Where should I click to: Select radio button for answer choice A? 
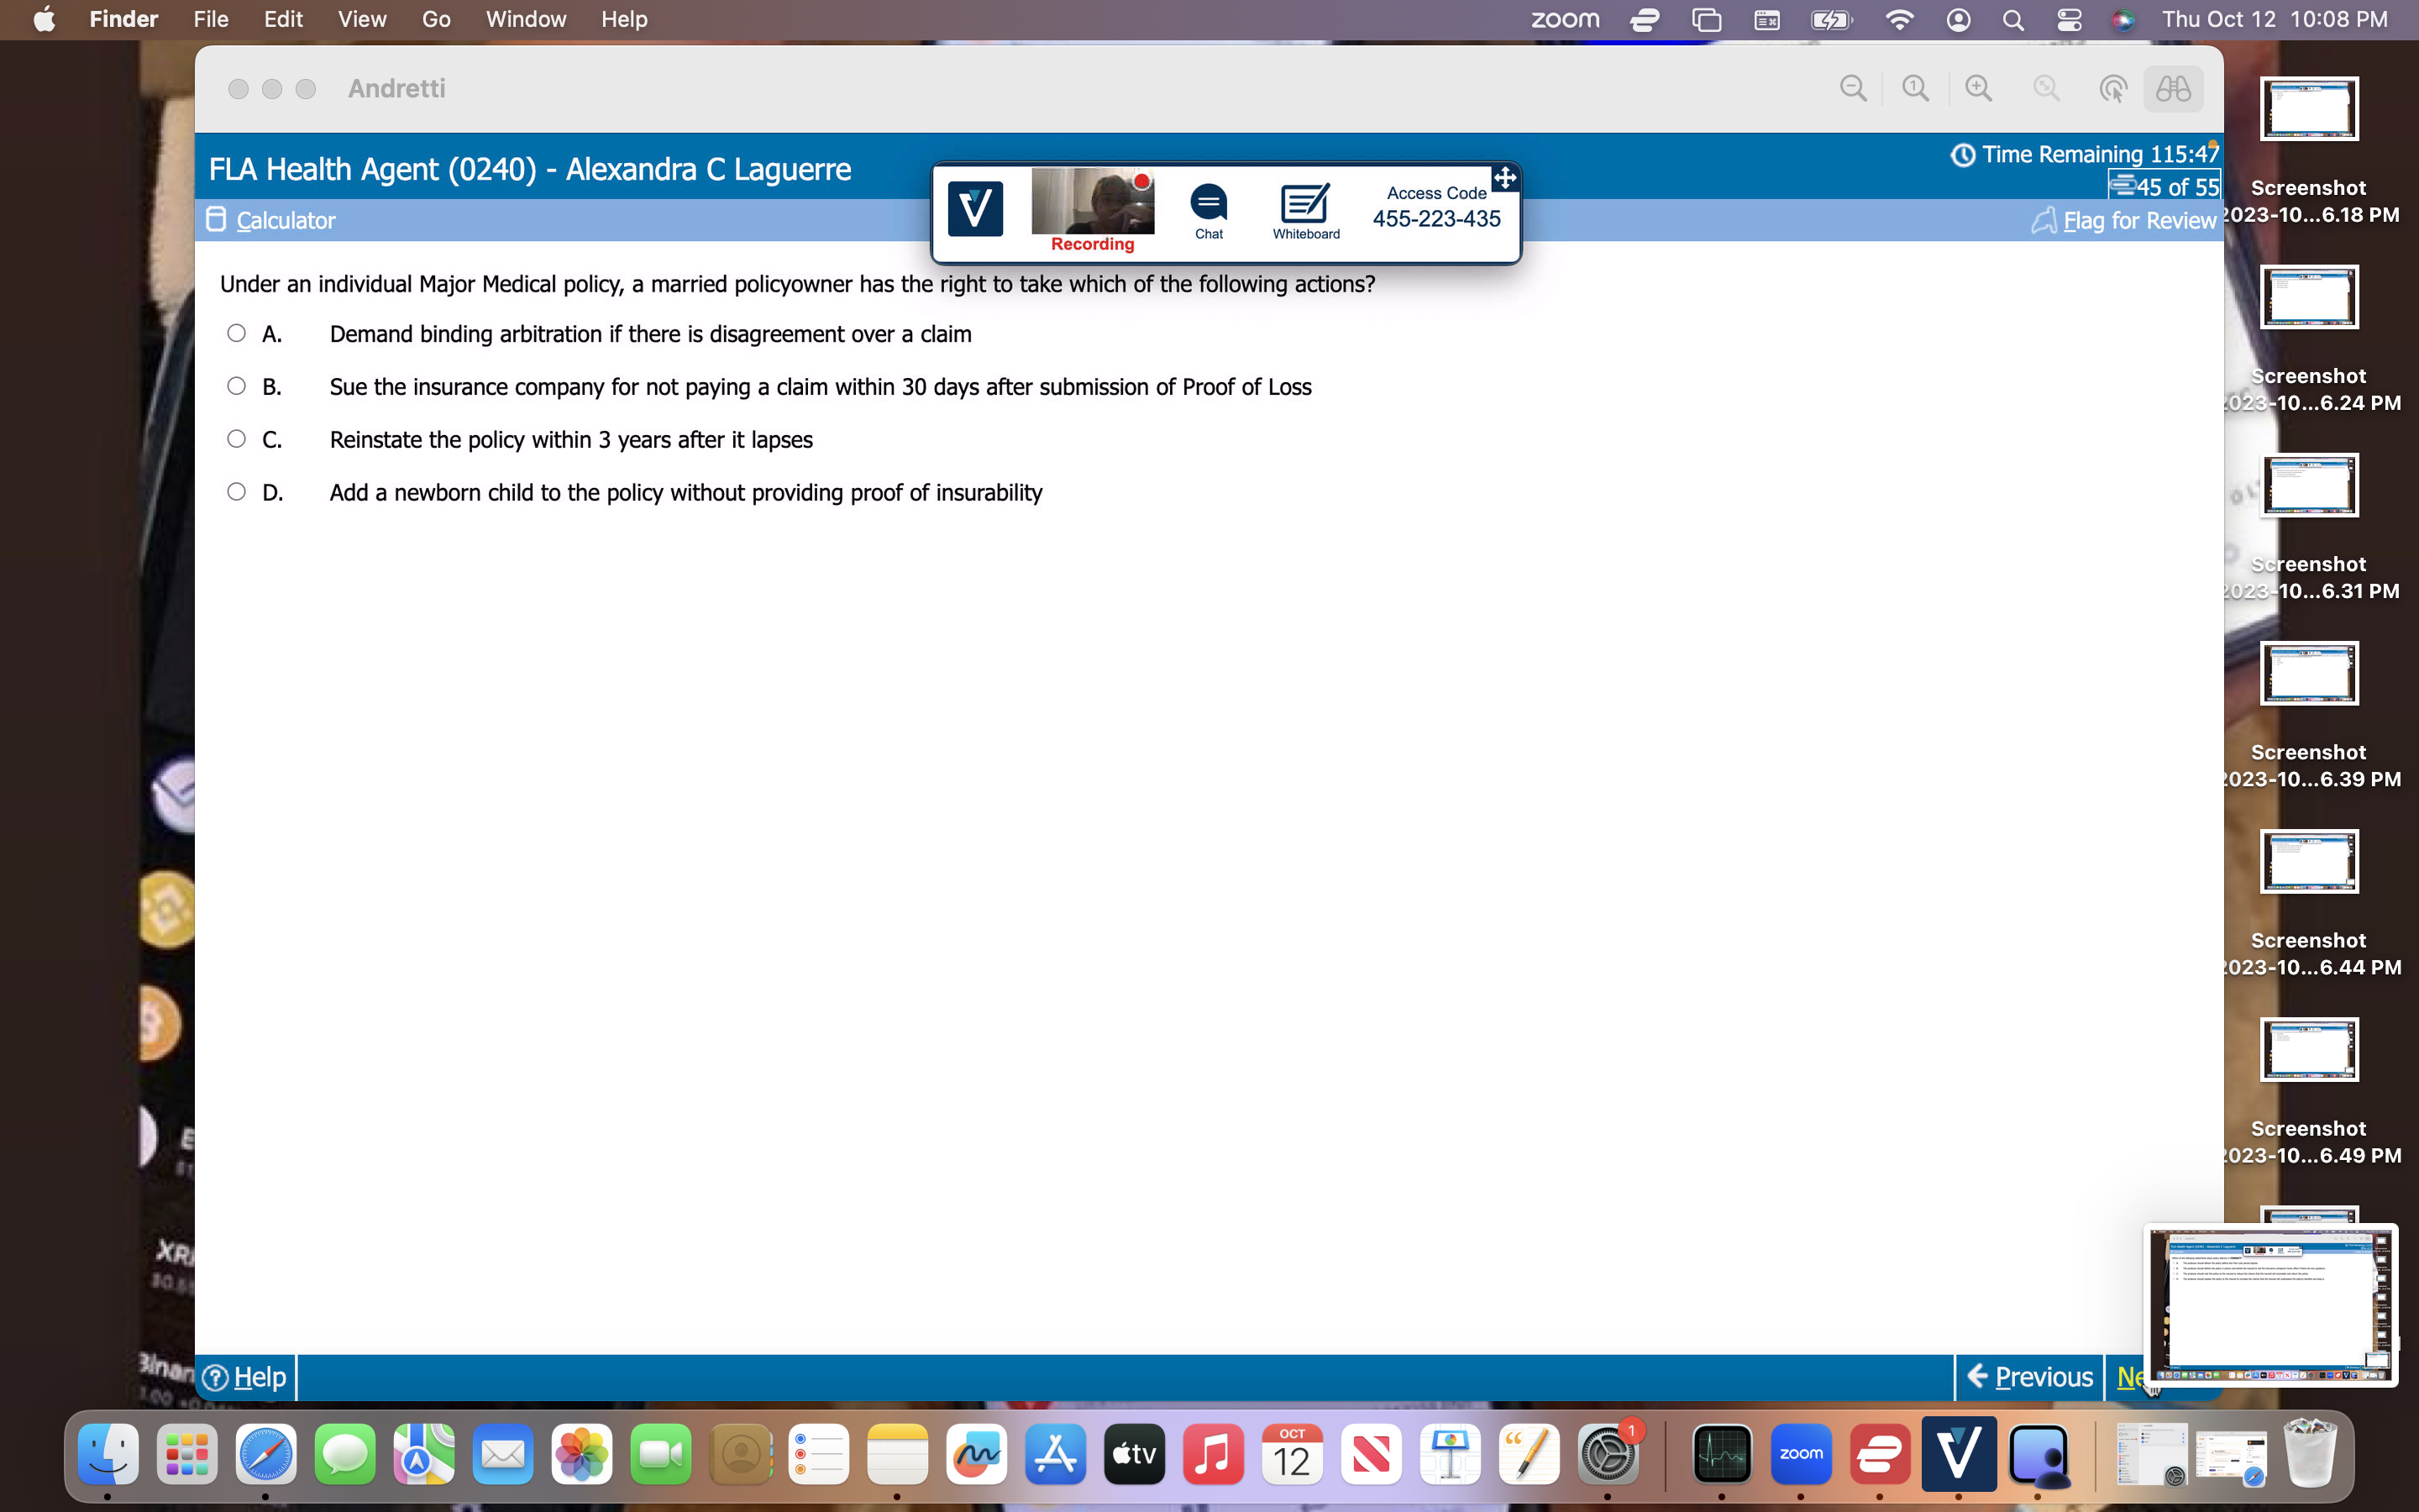pos(235,333)
